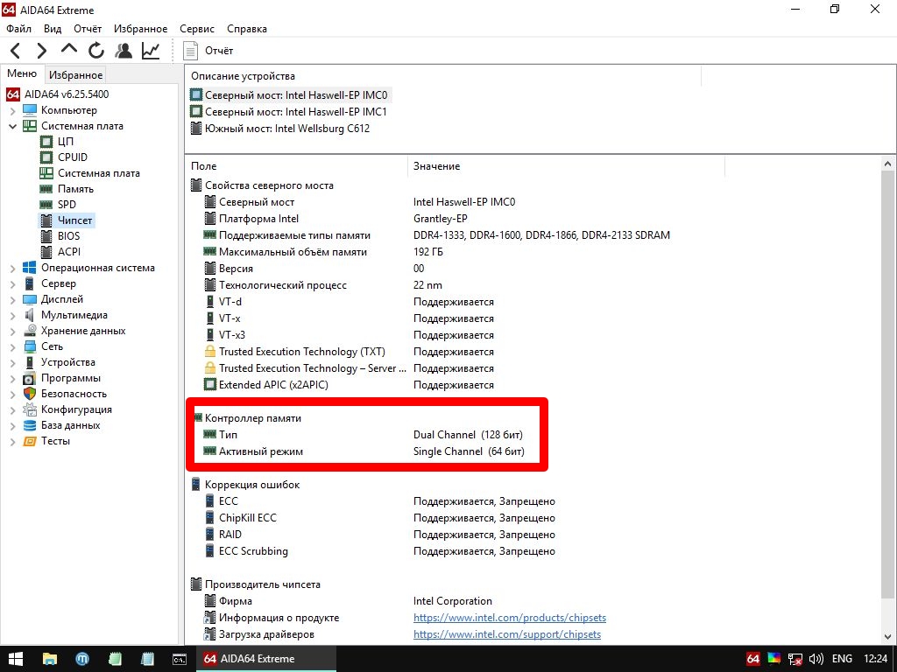Viewport: 897px width, 672px height.
Task: Click the vertical scrollbar up arrow
Action: tap(887, 164)
